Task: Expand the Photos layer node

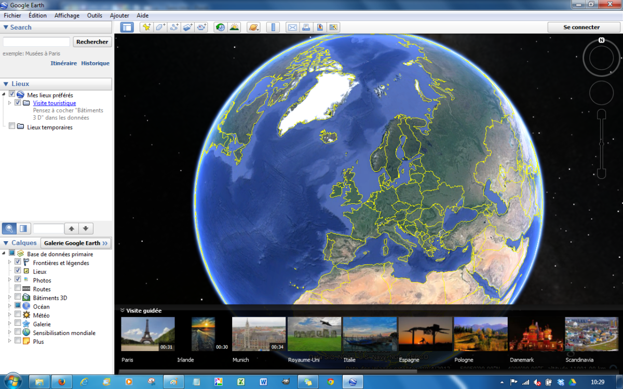Action: pyautogui.click(x=9, y=280)
